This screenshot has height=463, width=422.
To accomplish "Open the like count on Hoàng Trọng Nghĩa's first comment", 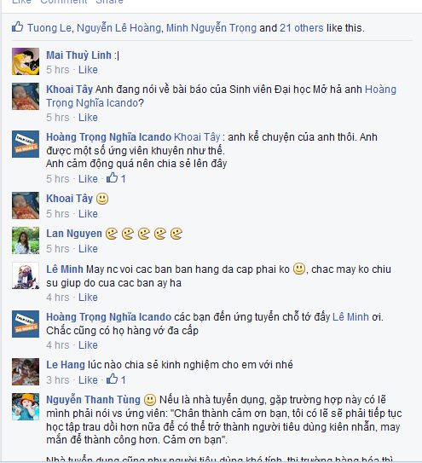I will coord(116,178).
